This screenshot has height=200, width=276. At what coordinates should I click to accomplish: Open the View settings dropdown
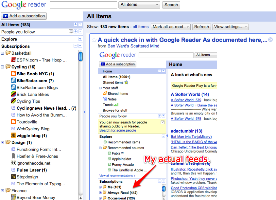click(x=231, y=27)
